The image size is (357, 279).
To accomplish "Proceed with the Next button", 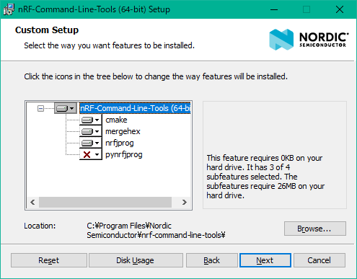I will coord(265,260).
